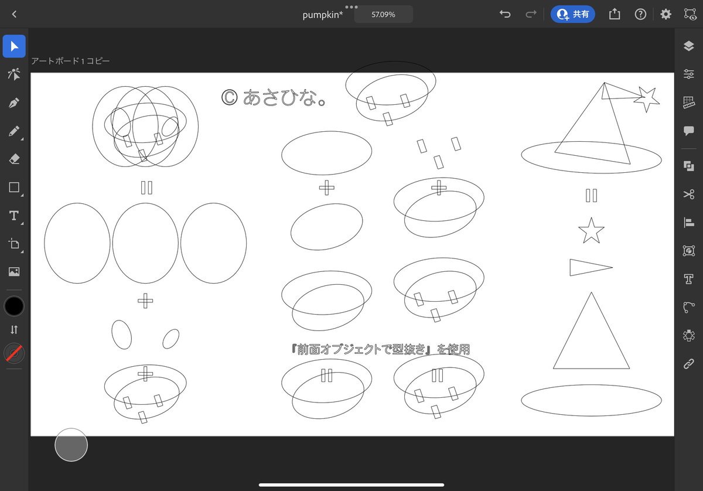
Task: Open the Properties sliders panel
Action: 689,74
